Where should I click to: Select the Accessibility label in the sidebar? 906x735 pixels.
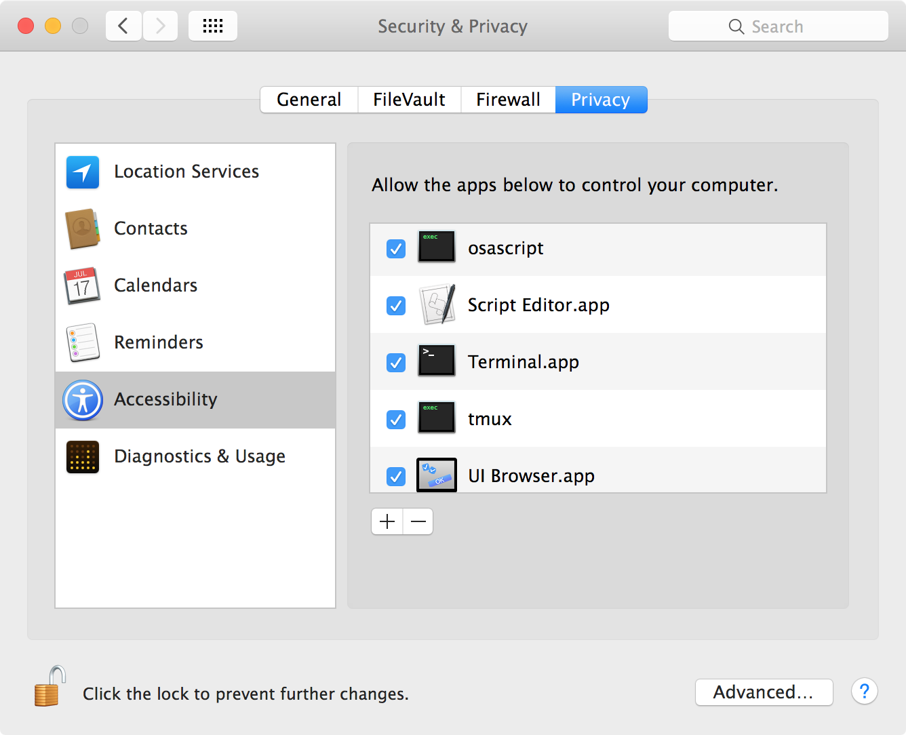coord(166,399)
